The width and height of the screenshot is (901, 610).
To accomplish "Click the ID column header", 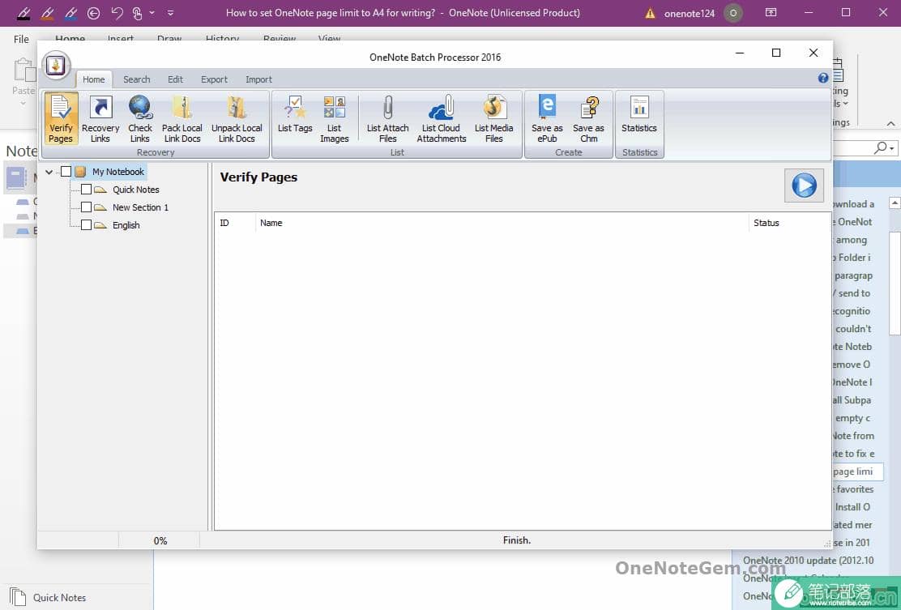I will [235, 223].
